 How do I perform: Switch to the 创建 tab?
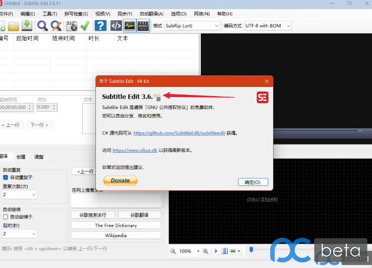(x=21, y=157)
